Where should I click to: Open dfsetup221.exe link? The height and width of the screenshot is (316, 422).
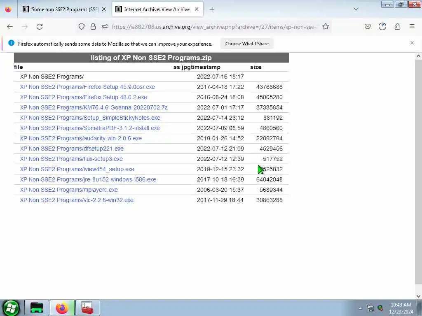[x=72, y=149]
